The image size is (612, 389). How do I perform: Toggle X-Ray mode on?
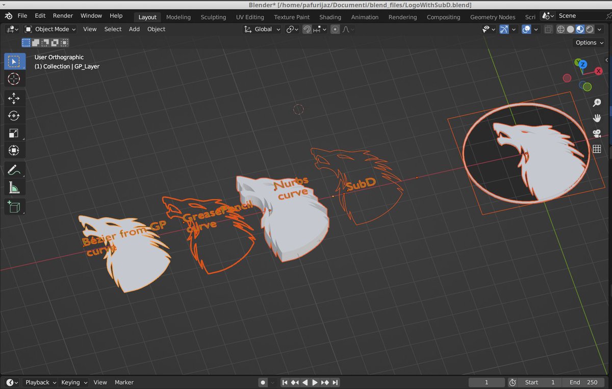point(548,29)
